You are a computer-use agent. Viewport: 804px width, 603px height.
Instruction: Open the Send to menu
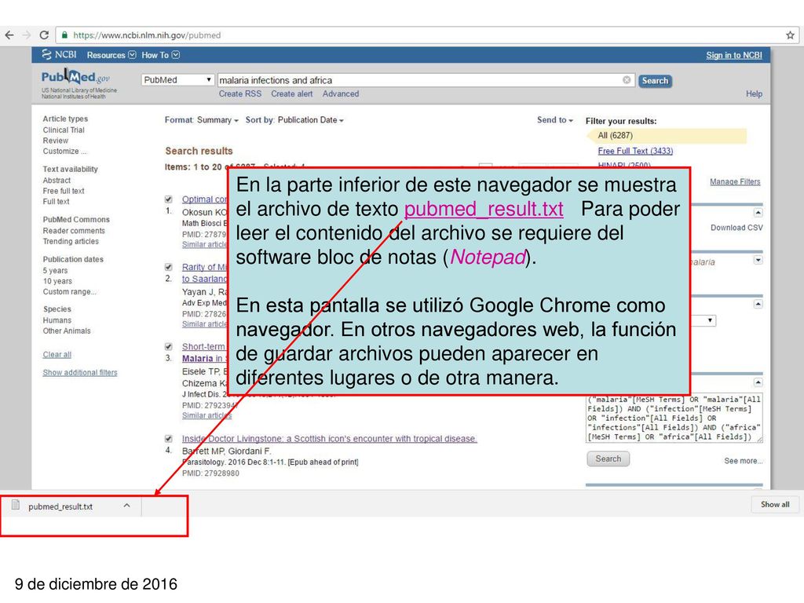(x=554, y=120)
